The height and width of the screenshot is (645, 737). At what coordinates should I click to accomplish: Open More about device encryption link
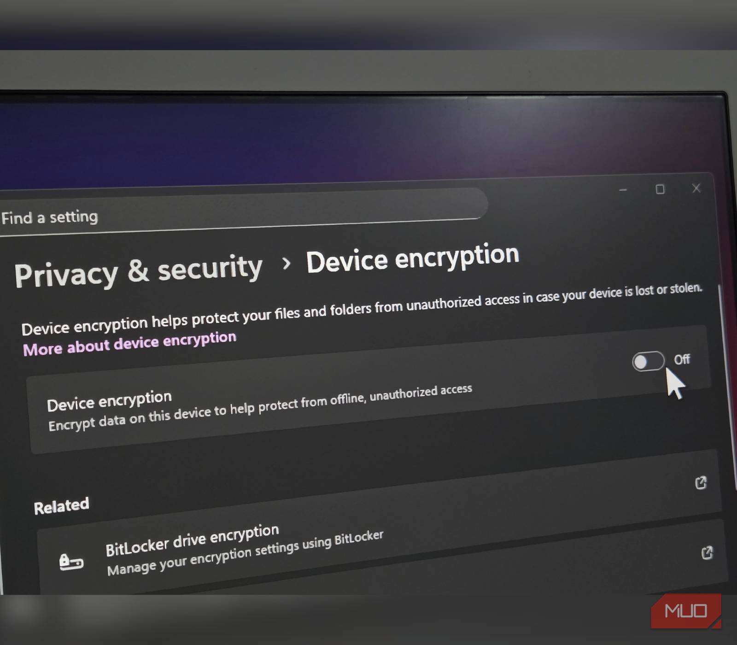[129, 344]
